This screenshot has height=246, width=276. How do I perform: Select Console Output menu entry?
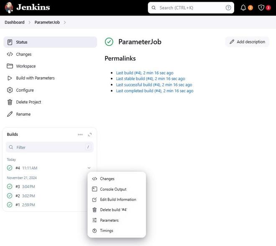click(117, 189)
